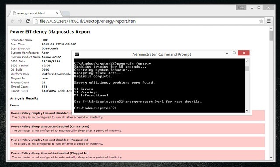
Task: Reload the energy-report page
Action: pyautogui.click(x=28, y=21)
